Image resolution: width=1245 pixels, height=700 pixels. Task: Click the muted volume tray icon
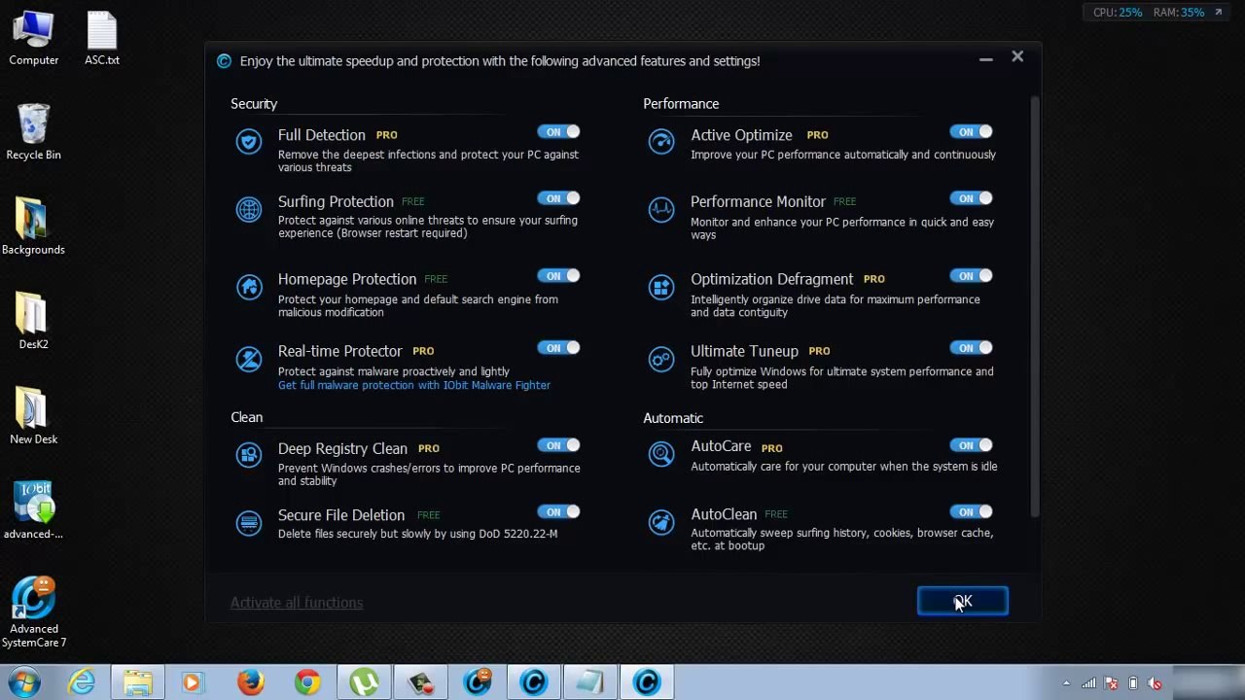(1155, 683)
